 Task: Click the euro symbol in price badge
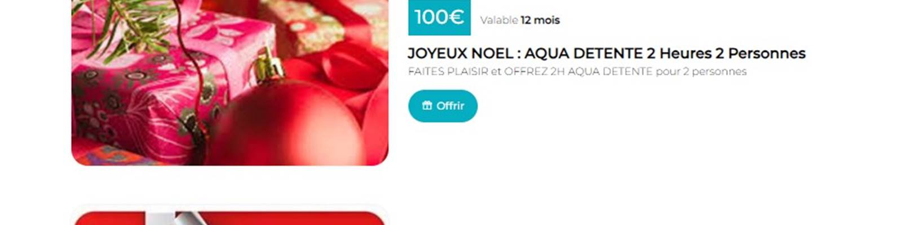click(457, 17)
